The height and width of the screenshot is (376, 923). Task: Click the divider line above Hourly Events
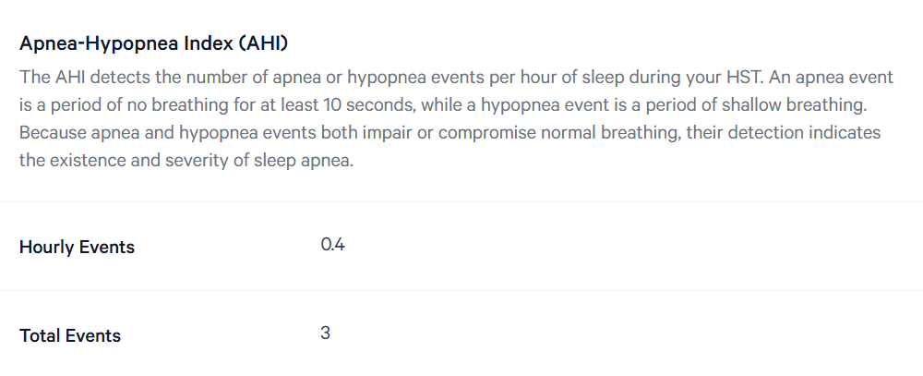point(461,201)
